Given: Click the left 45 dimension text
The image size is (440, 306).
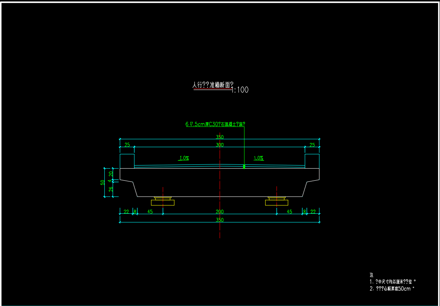Looking at the screenshot, I should coord(150,212).
